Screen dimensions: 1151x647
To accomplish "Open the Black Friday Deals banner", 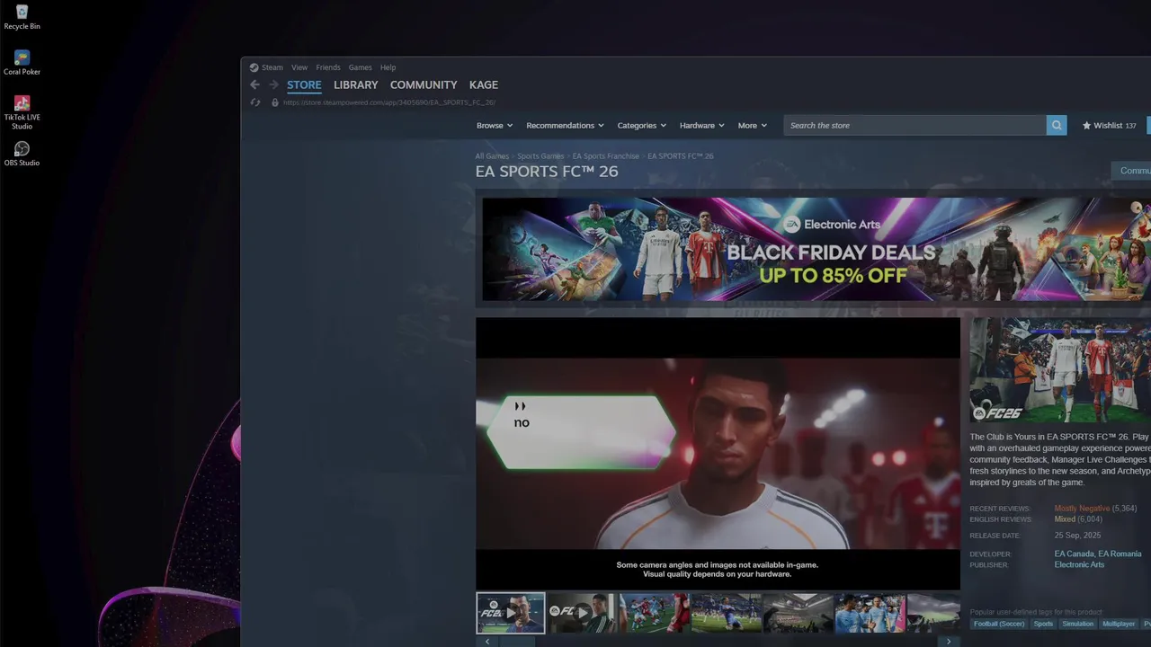I will pos(816,249).
